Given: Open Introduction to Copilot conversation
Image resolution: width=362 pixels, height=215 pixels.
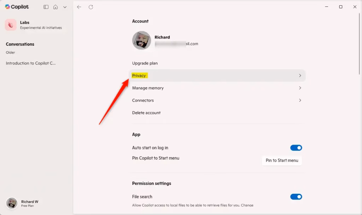Looking at the screenshot, I should [x=31, y=63].
